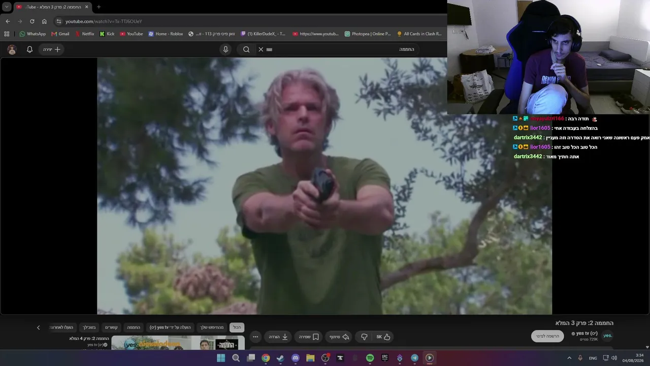Screen dimensions: 650x366
Task: Open the YouTube account avatar menu
Action: click(x=12, y=49)
